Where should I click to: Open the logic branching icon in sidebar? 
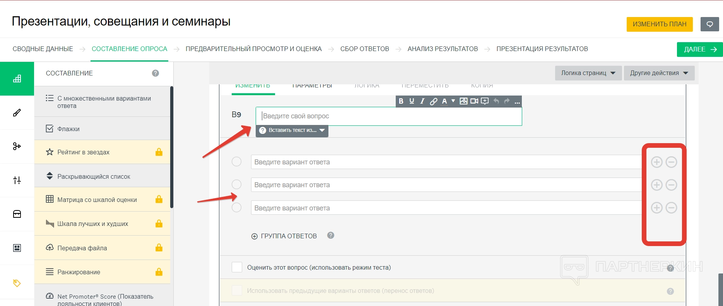click(x=17, y=146)
